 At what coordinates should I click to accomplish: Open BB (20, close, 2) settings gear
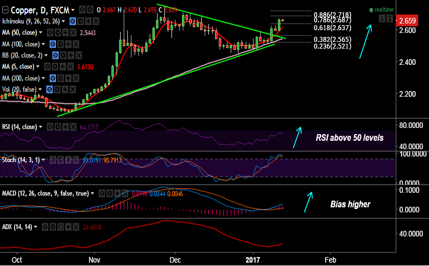63,55
